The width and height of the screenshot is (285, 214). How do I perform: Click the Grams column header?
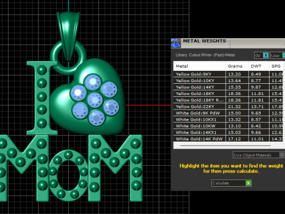click(x=237, y=66)
